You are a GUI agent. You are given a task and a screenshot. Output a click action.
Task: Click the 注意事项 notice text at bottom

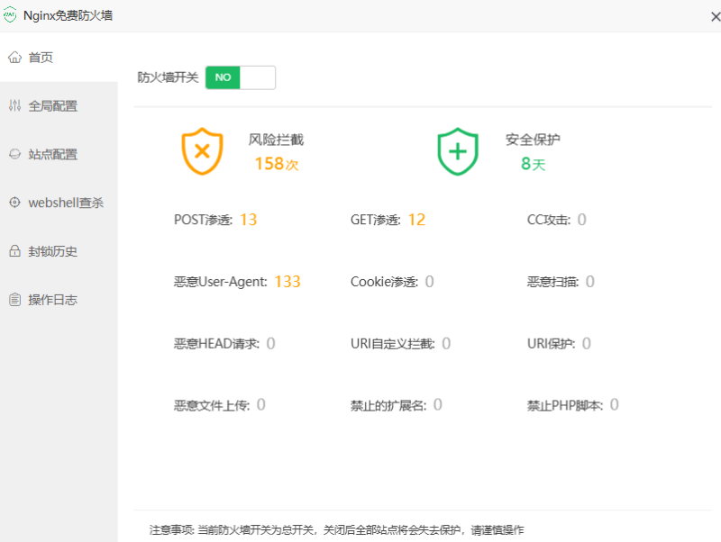[x=336, y=530]
